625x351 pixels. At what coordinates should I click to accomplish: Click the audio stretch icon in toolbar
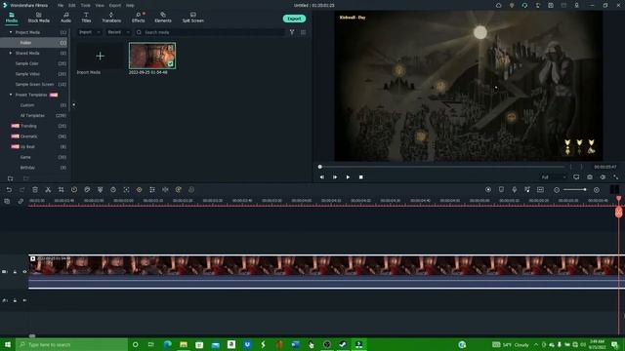coord(165,190)
